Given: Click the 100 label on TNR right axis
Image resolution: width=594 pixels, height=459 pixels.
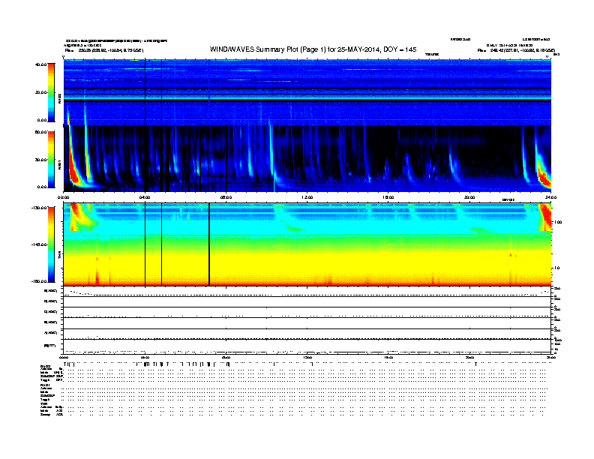Looking at the screenshot, I should (557, 222).
